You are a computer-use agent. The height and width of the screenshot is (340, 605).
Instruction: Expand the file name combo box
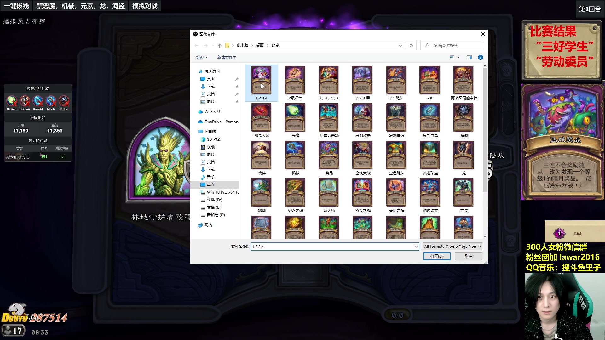(x=416, y=246)
